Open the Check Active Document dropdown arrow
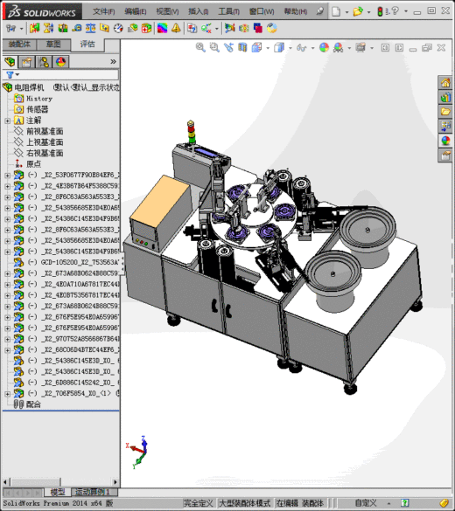Screen dimensions: 455x511 217,29
